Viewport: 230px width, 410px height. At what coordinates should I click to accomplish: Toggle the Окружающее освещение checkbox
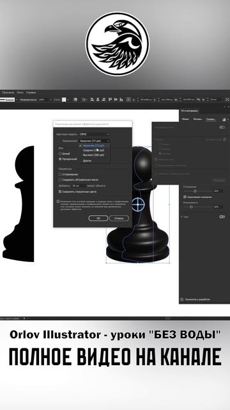click(185, 197)
